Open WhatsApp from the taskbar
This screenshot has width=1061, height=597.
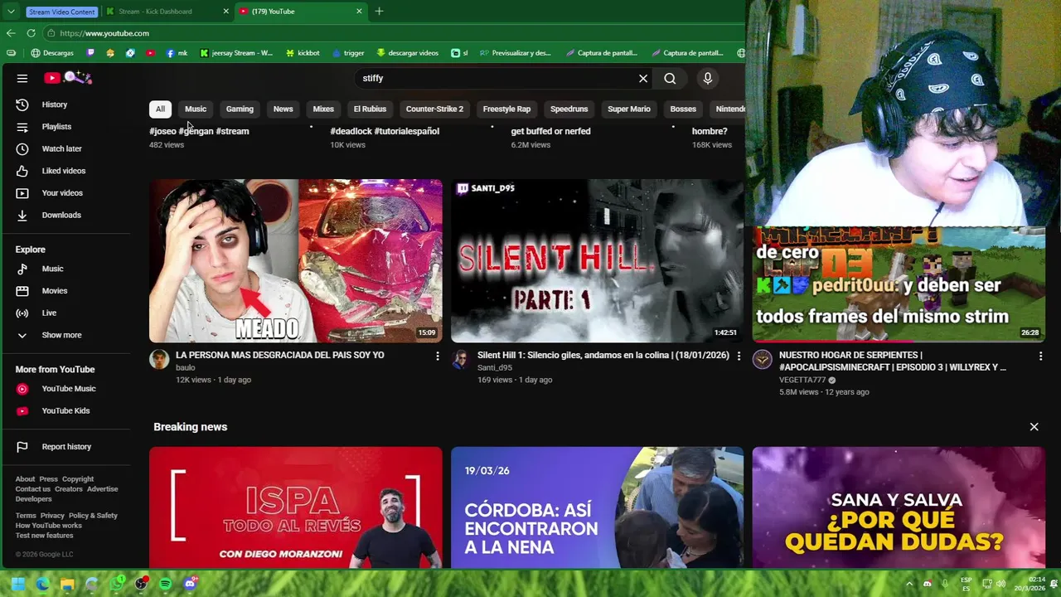(117, 584)
